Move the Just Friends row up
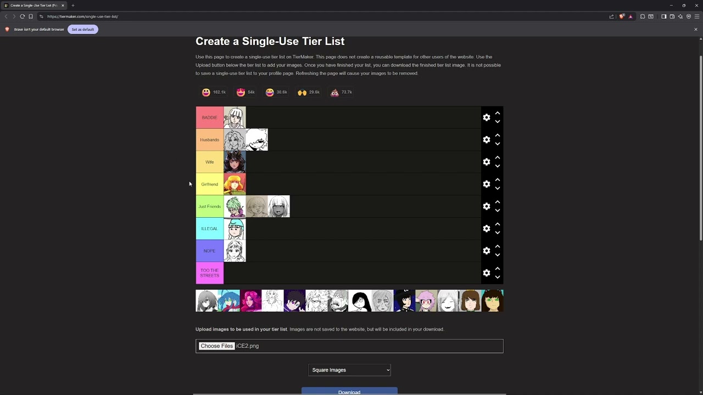The height and width of the screenshot is (395, 703). pyautogui.click(x=498, y=202)
